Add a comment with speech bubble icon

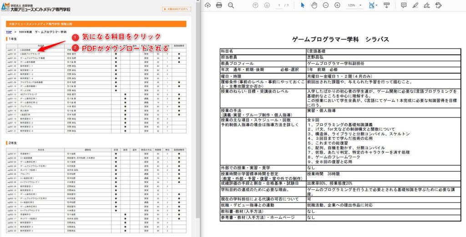404,5
